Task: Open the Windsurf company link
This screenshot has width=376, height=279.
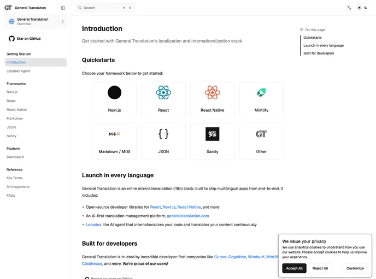Action: (256, 257)
